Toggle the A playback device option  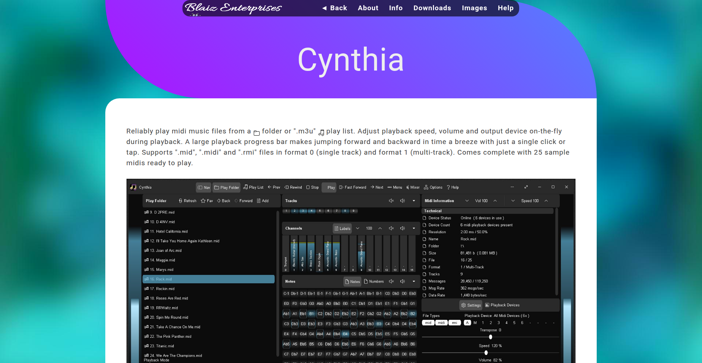[x=467, y=323]
